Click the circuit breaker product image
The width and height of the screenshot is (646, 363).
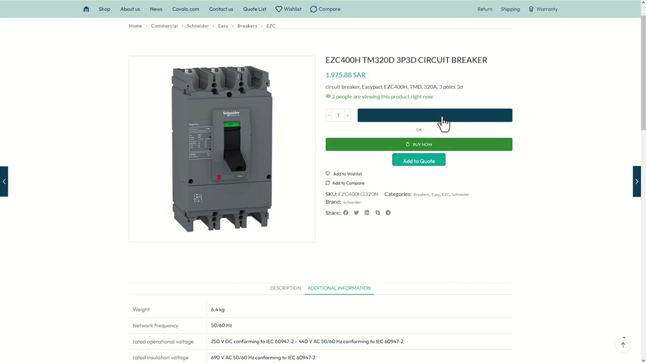click(222, 149)
